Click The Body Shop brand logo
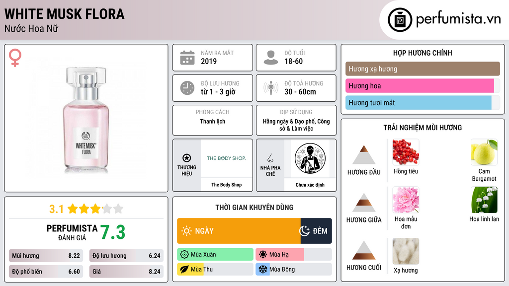This screenshot has height=286, width=509. [x=226, y=158]
